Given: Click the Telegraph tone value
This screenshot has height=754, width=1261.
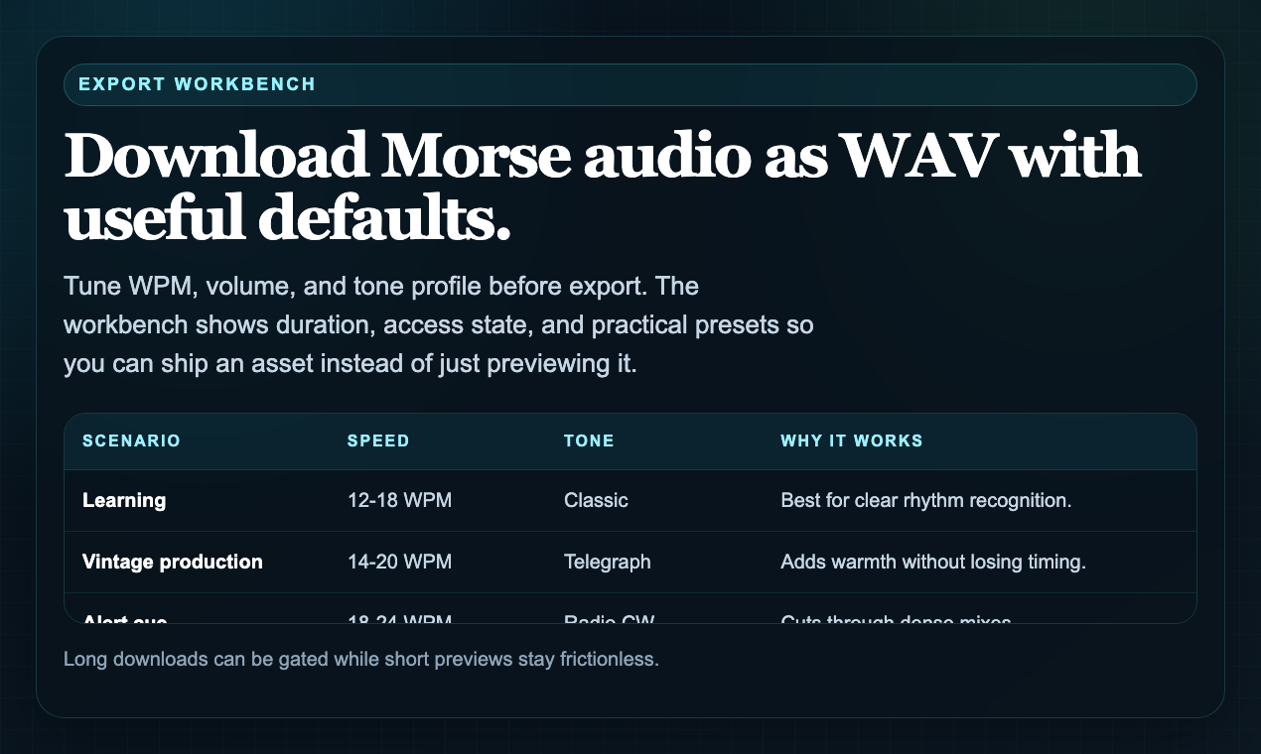Looking at the screenshot, I should coord(607,562).
